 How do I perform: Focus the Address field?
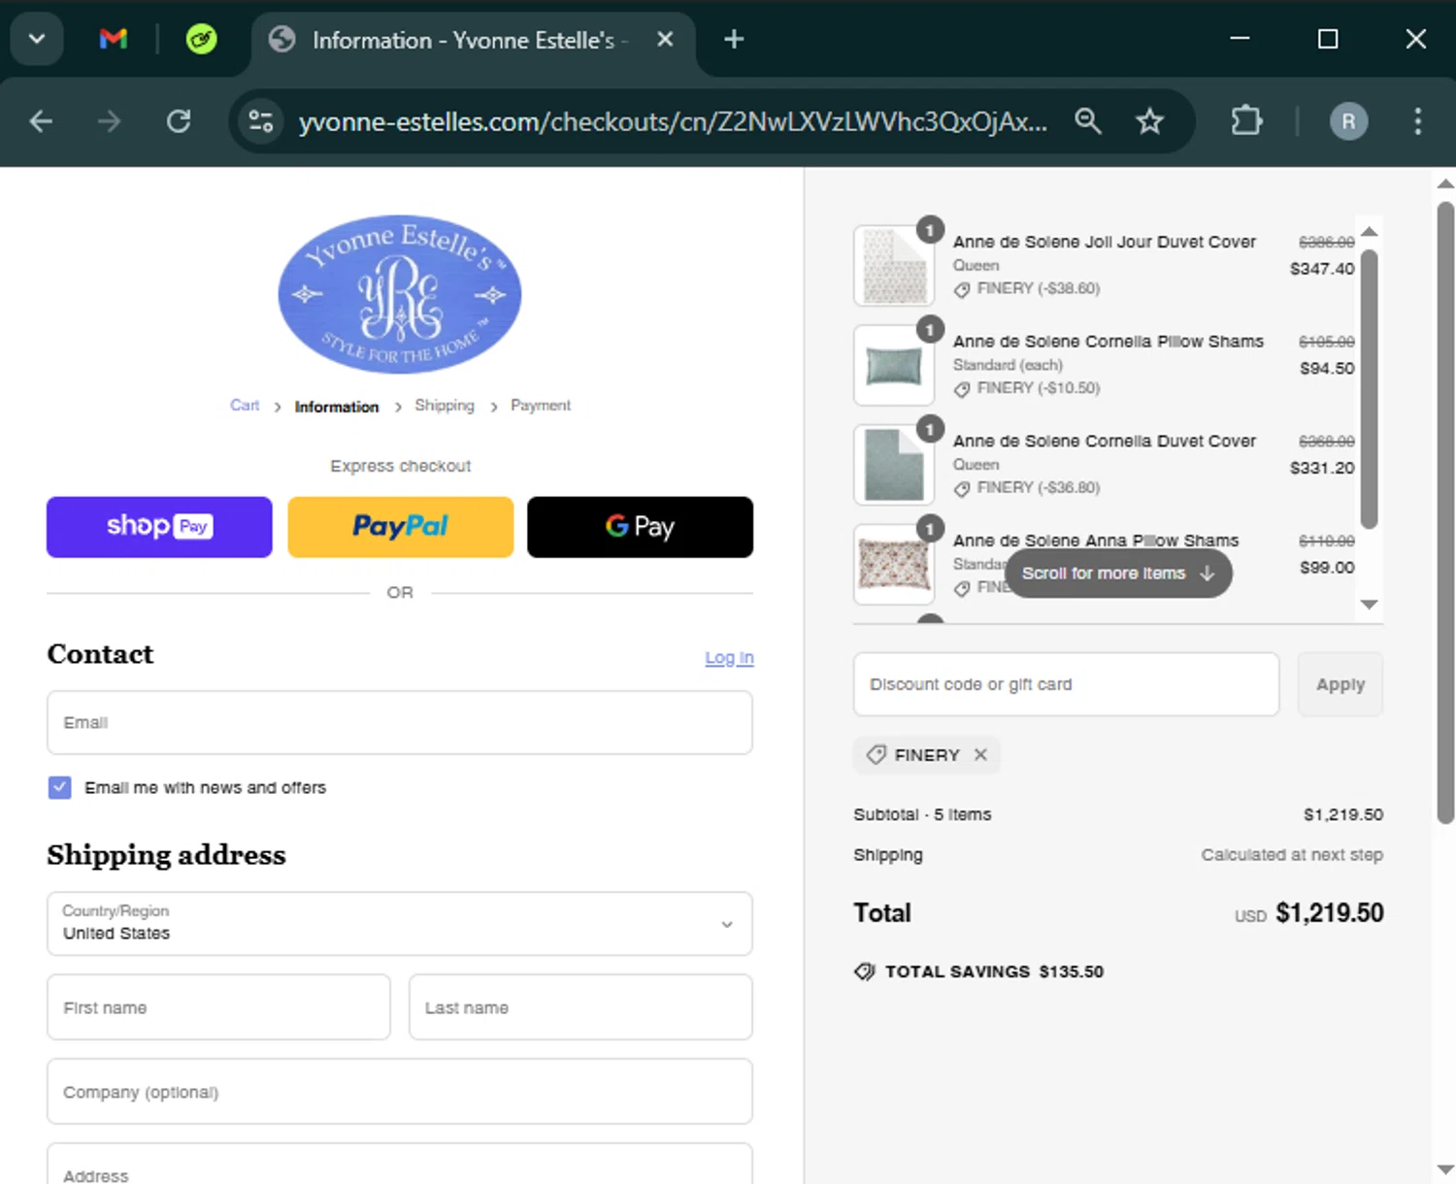tap(400, 1165)
